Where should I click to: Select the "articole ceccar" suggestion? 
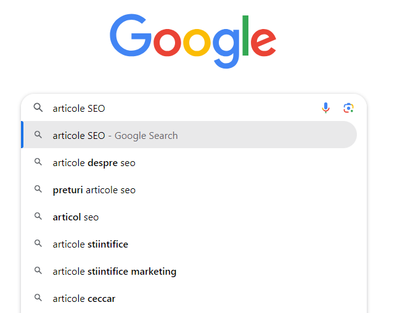(84, 299)
